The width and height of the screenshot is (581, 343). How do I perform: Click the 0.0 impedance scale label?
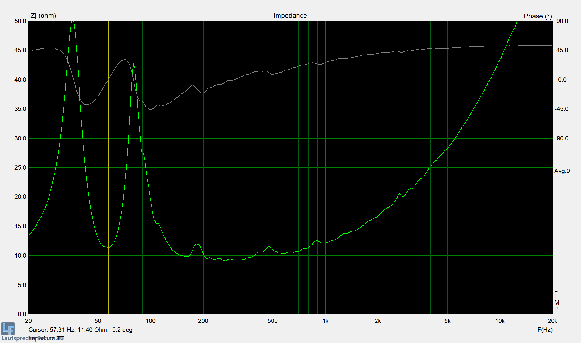point(22,314)
